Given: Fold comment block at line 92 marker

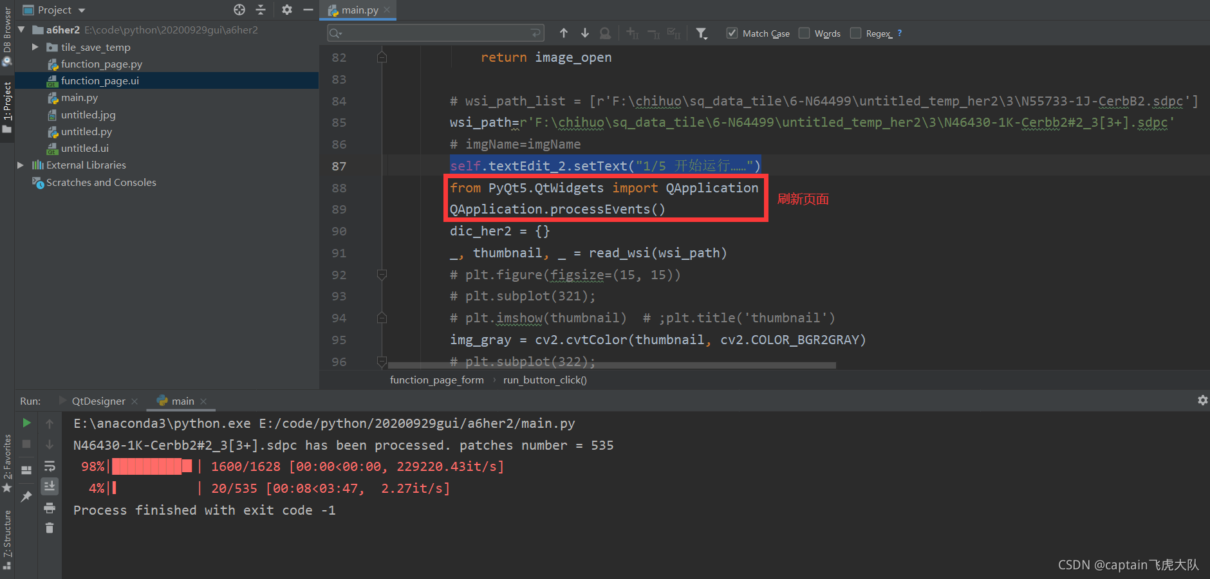Looking at the screenshot, I should tap(382, 275).
